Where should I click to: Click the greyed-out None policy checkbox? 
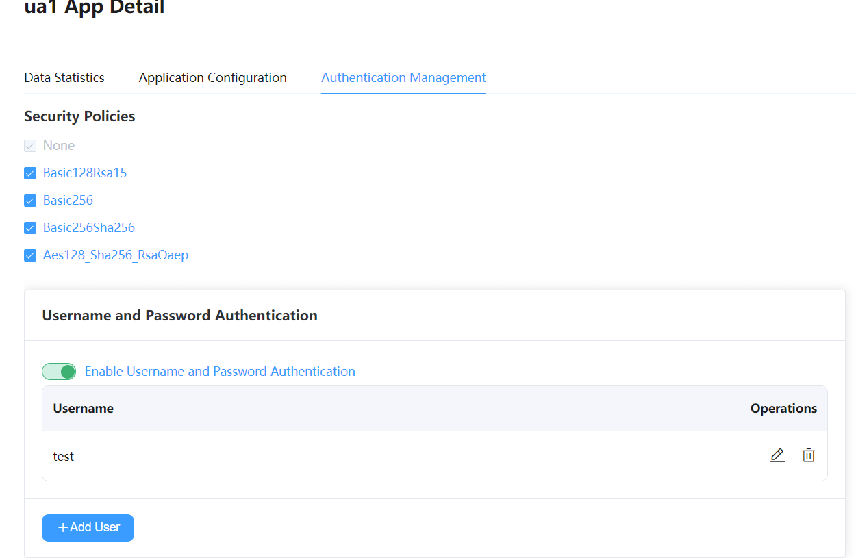[30, 146]
